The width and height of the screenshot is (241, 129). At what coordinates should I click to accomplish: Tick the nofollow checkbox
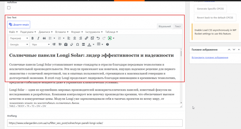(9, 8)
